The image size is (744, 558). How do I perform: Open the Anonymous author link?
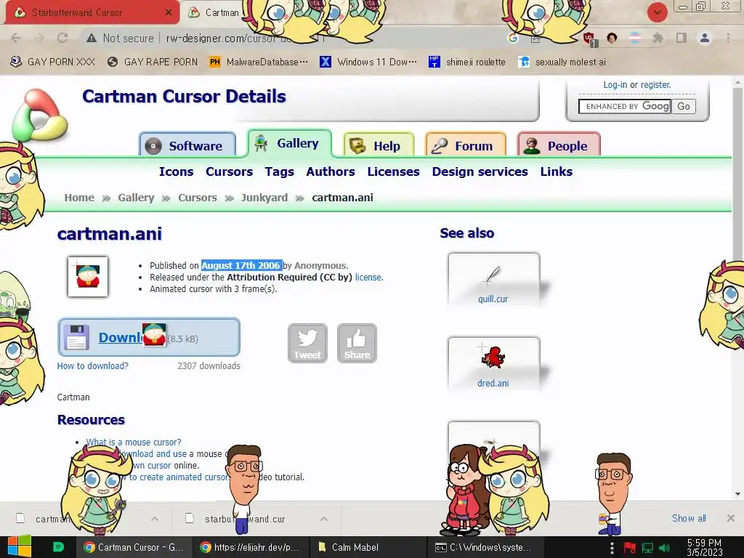pos(320,266)
